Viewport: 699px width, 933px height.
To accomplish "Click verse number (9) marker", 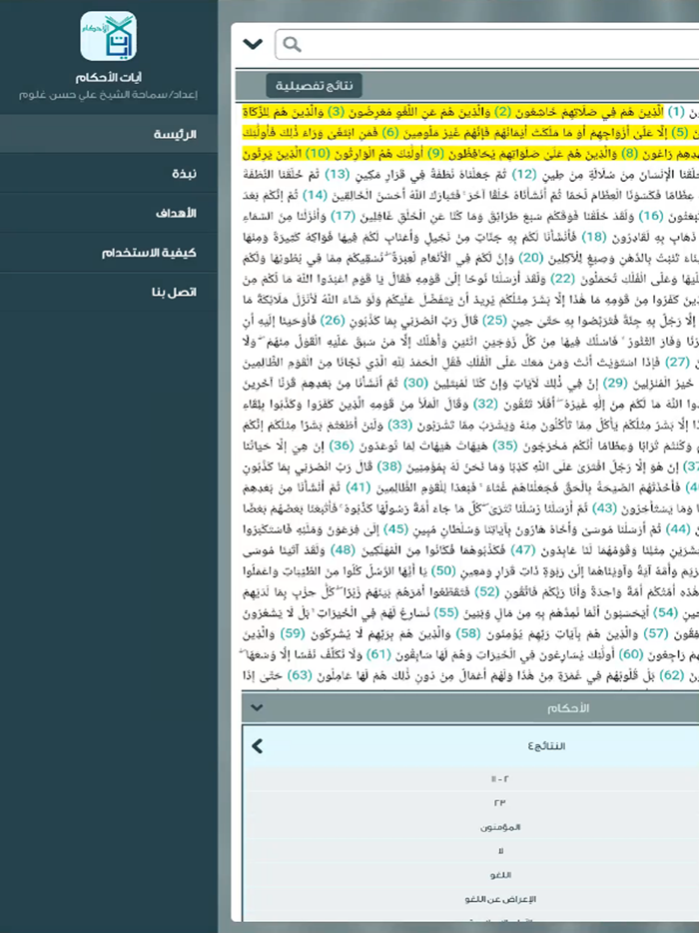I will 436,154.
